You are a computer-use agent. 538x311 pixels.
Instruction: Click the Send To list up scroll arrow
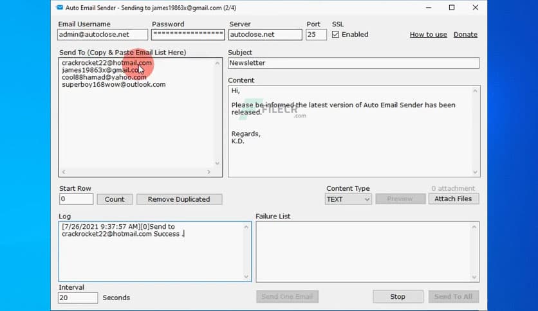tap(217, 63)
